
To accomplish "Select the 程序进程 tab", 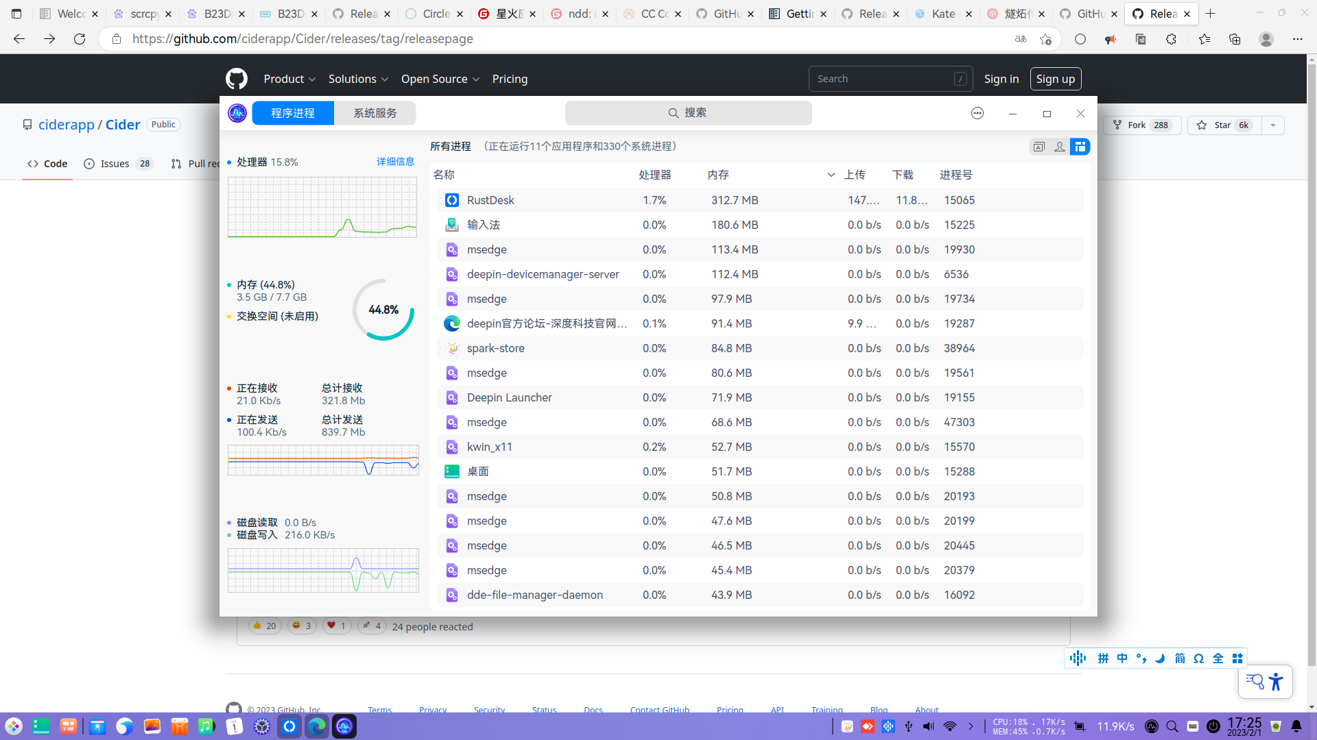I will [293, 113].
